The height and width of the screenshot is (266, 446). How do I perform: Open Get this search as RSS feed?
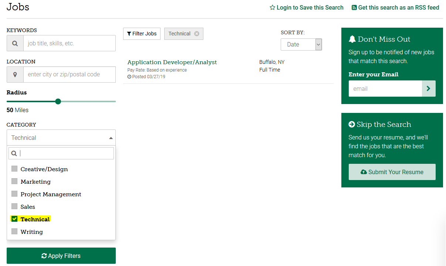(x=395, y=7)
